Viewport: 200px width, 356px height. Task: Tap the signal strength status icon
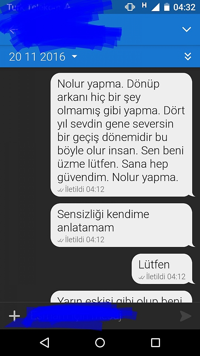(155, 7)
